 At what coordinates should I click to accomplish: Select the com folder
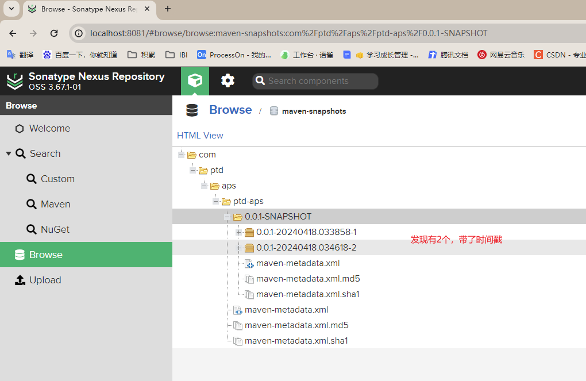[x=207, y=155]
